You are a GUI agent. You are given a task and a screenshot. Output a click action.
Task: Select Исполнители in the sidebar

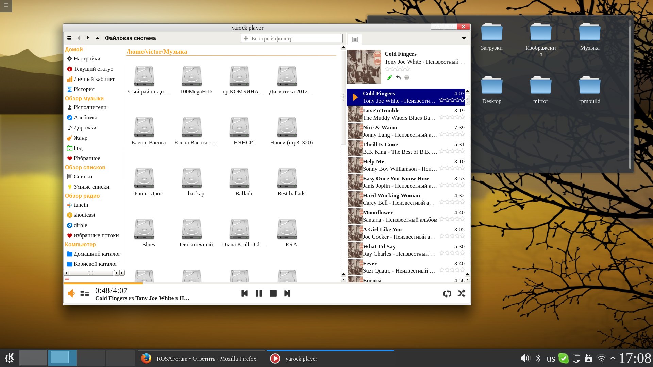(90, 107)
